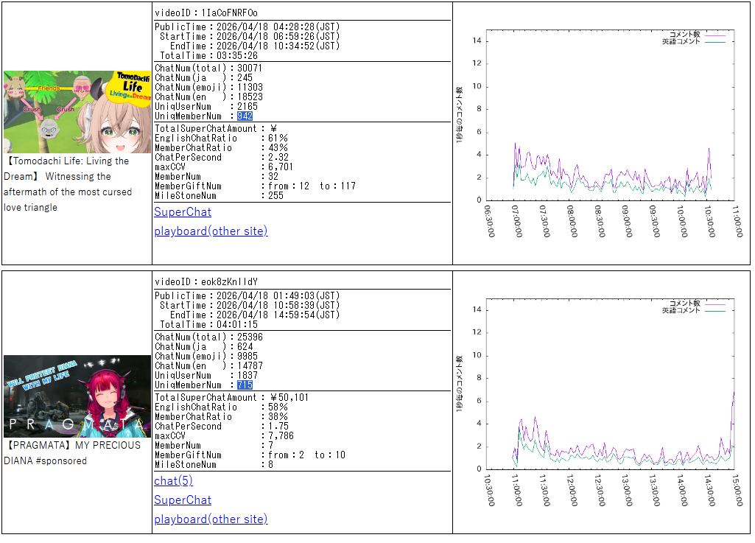
Task: Click maxCCV value 6,701
Action: coord(280,167)
